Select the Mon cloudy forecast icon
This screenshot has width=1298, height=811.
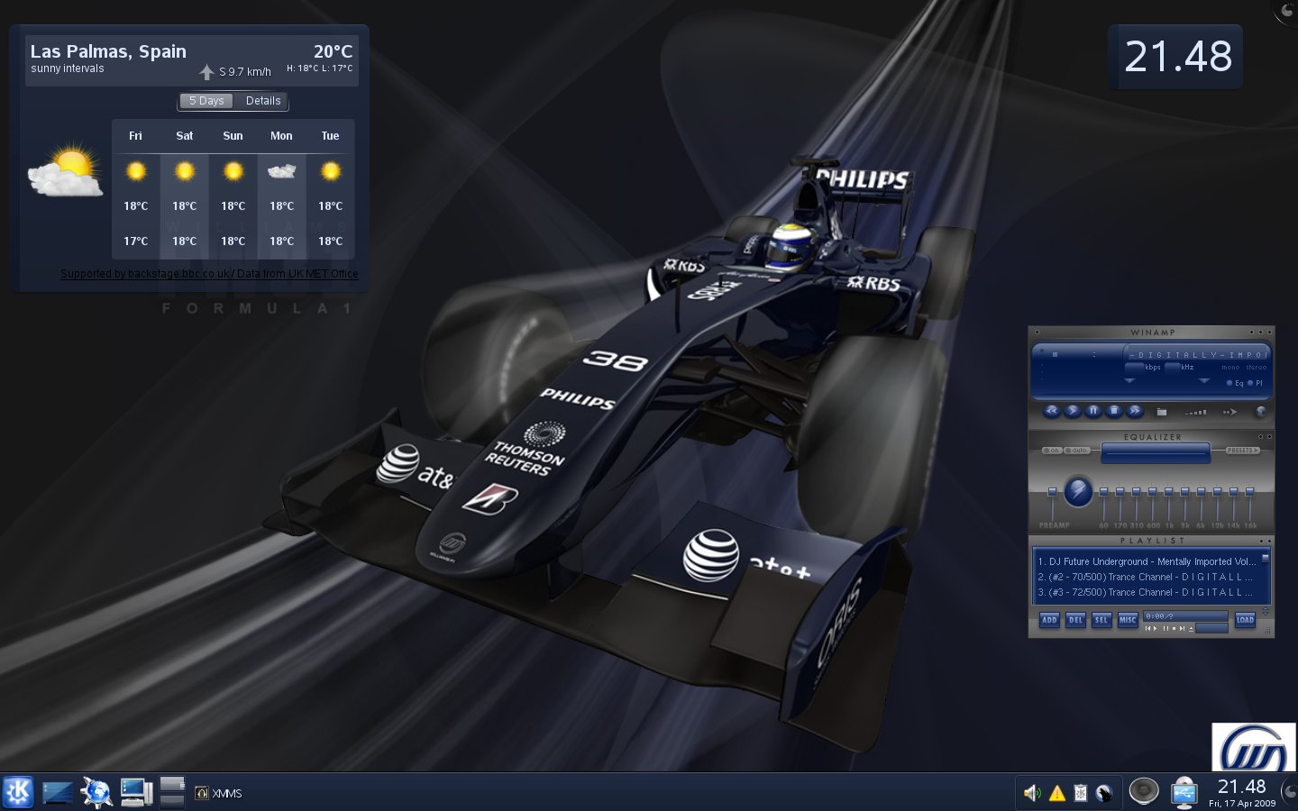pyautogui.click(x=281, y=170)
